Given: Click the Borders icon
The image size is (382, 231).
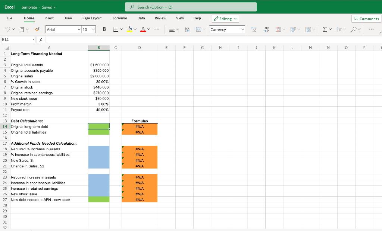Looking at the screenshot, I should click(116, 29).
